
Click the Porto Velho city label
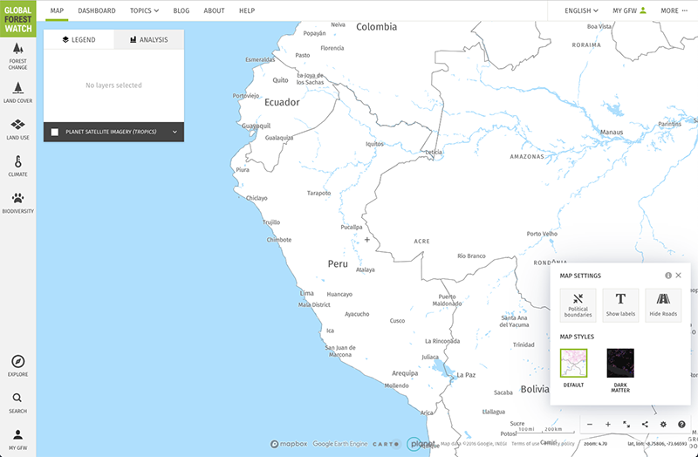[x=542, y=234]
